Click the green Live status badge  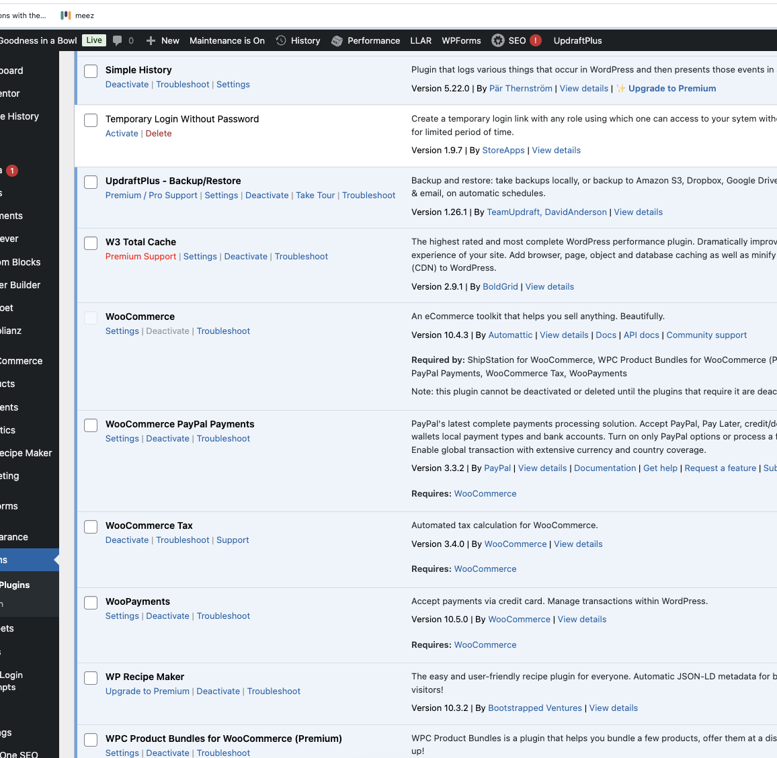pyautogui.click(x=94, y=40)
